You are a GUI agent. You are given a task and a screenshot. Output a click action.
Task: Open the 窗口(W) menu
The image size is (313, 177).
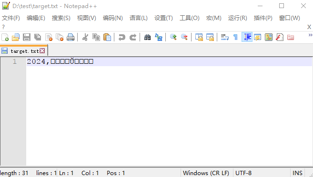290,18
